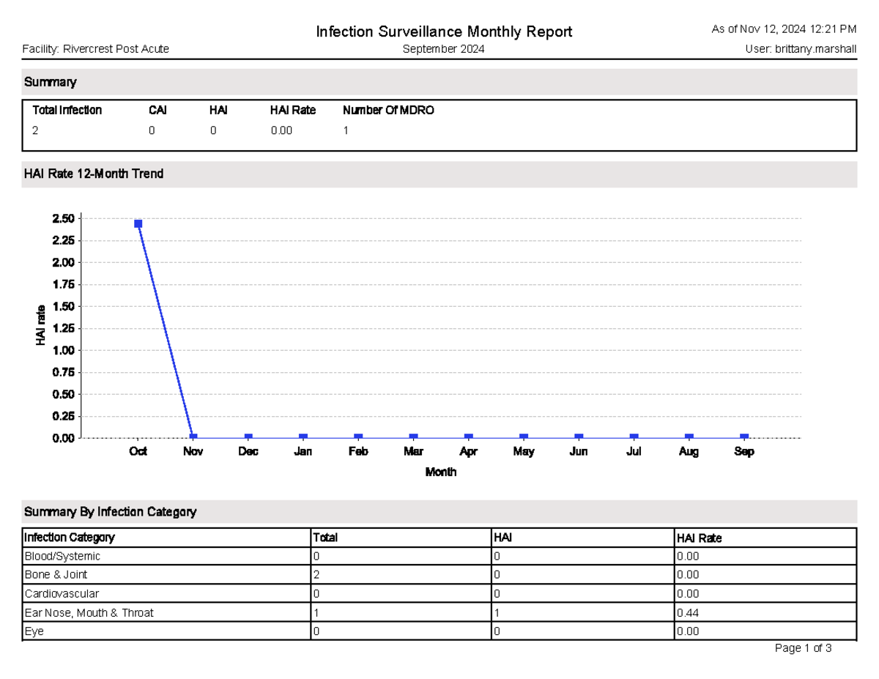Click the CAI value of 0
The width and height of the screenshot is (879, 679).
(x=152, y=130)
